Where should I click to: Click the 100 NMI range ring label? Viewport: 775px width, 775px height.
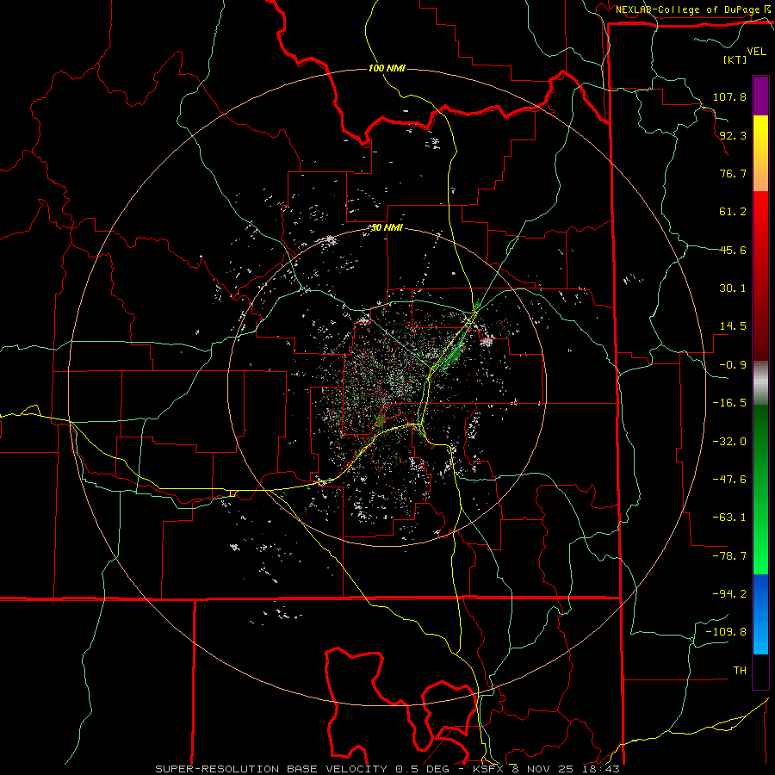point(387,68)
